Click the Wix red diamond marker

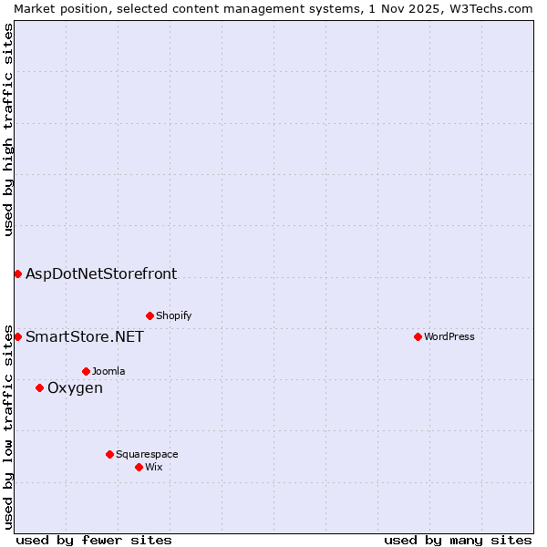(x=139, y=467)
